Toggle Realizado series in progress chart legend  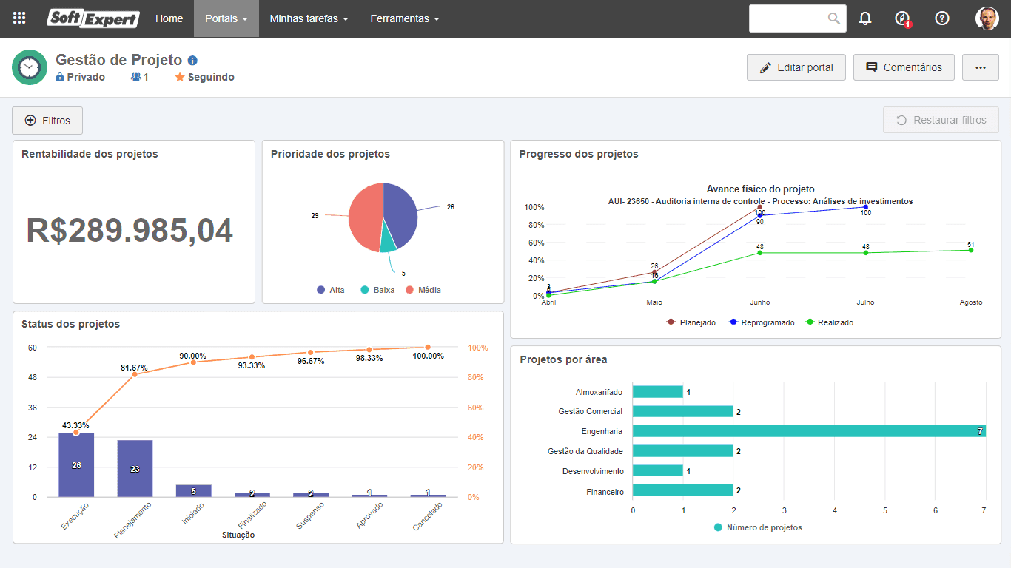[830, 322]
